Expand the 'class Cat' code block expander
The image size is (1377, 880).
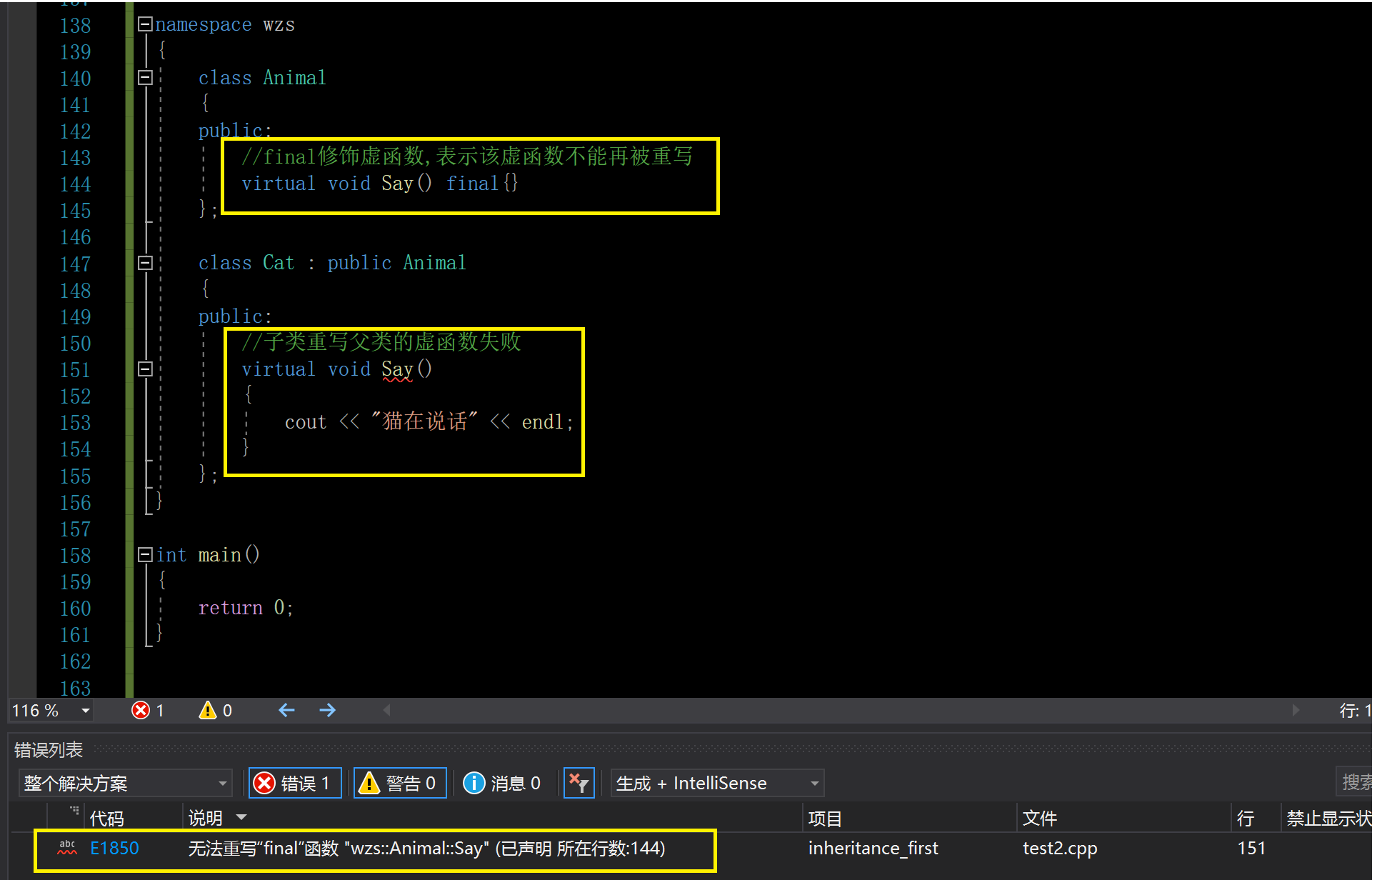click(x=144, y=264)
